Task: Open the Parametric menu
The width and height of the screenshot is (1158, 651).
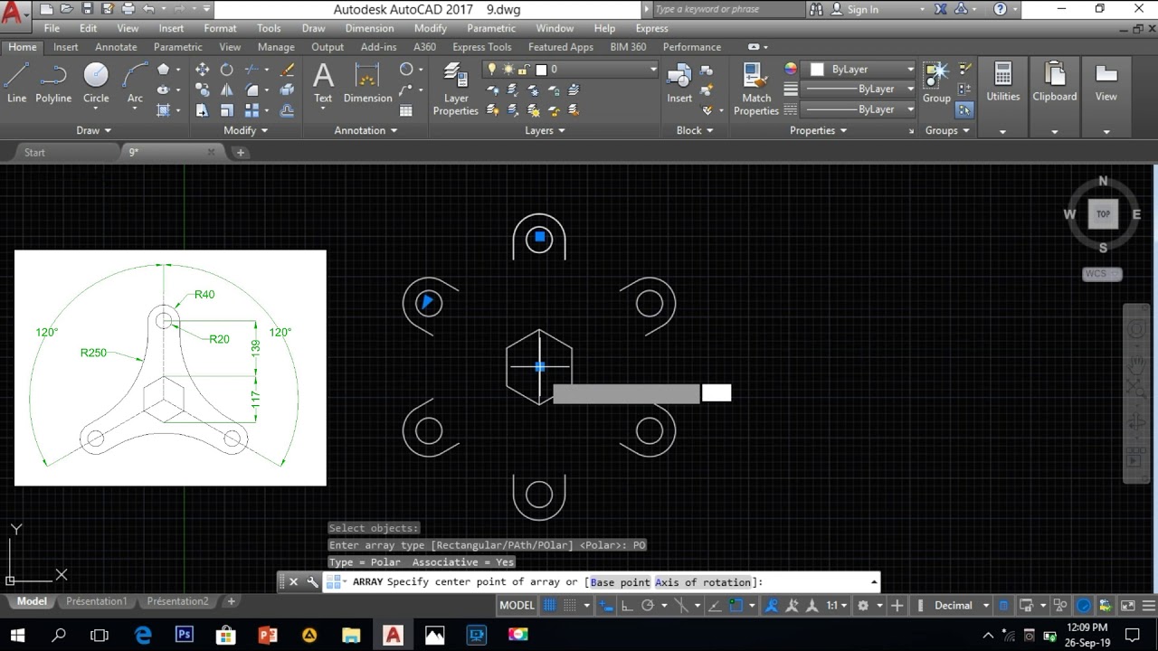Action: point(491,28)
